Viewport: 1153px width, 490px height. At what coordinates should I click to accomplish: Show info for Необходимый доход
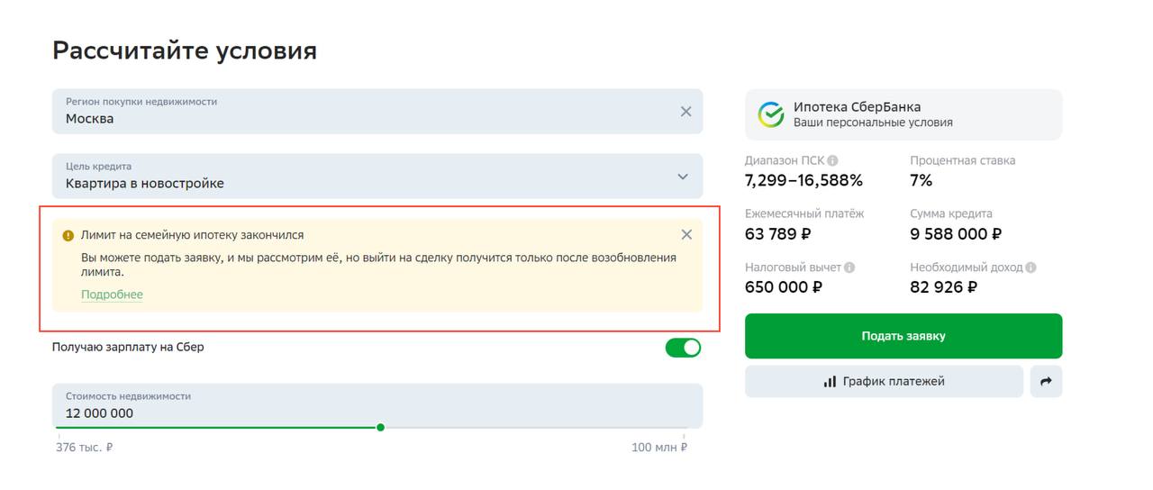[1030, 268]
